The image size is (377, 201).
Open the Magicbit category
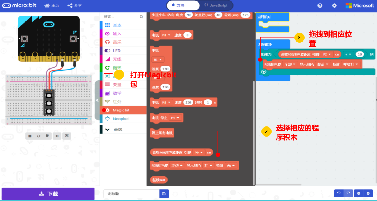123,110
